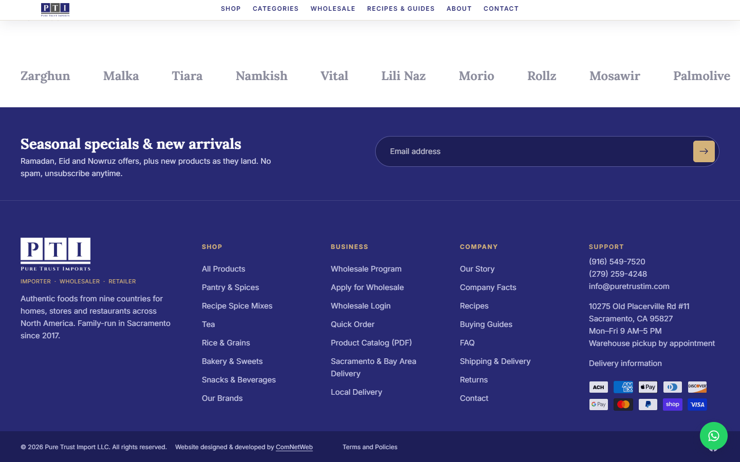Image resolution: width=740 pixels, height=462 pixels.
Task: Open Wholesale Program link
Action: tap(366, 269)
